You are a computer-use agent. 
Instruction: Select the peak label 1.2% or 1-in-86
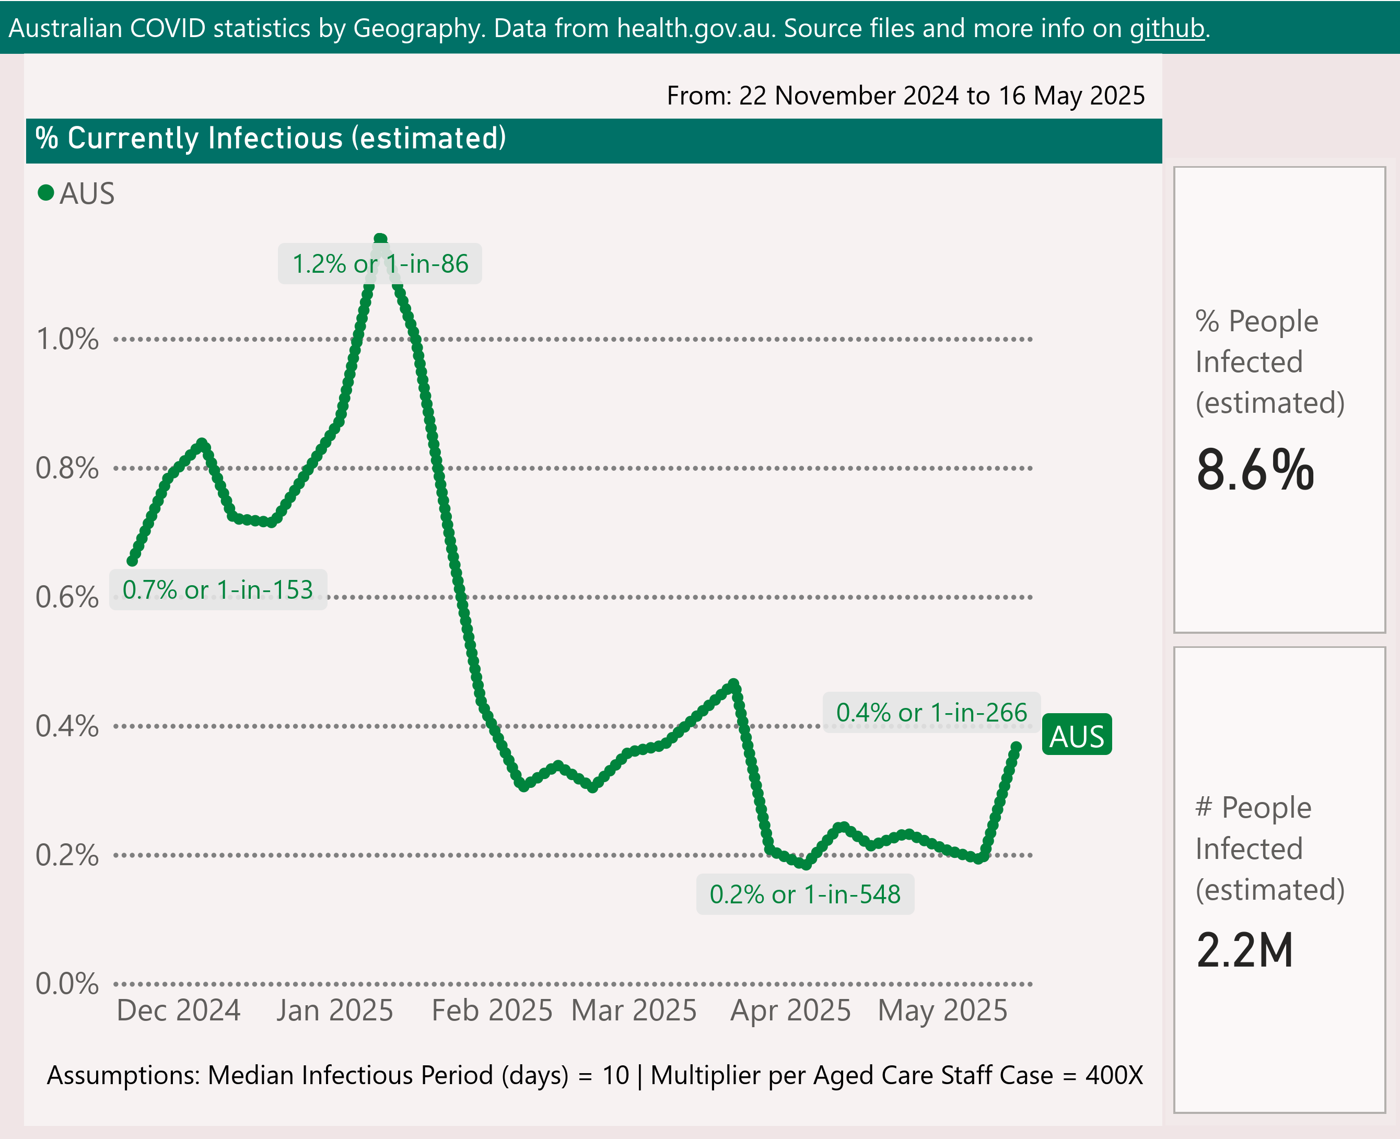(379, 264)
